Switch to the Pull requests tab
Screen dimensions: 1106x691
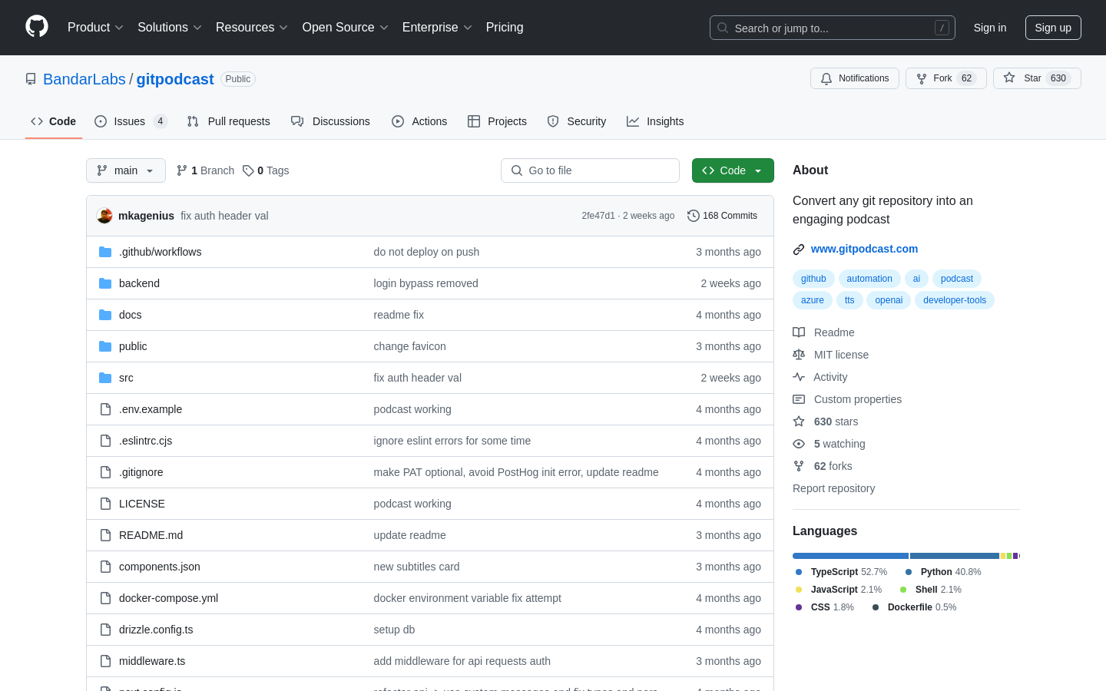tap(229, 121)
